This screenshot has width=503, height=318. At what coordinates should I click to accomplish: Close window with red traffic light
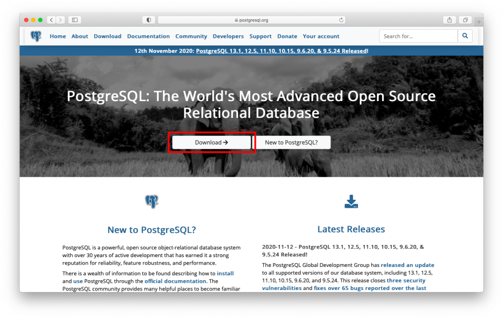tap(27, 20)
